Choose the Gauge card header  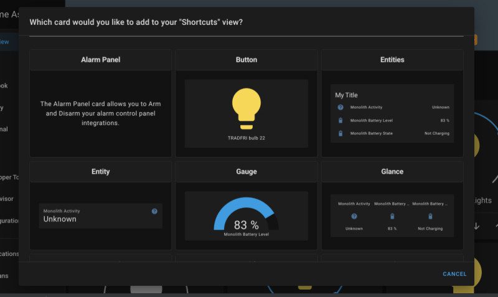[x=246, y=171]
